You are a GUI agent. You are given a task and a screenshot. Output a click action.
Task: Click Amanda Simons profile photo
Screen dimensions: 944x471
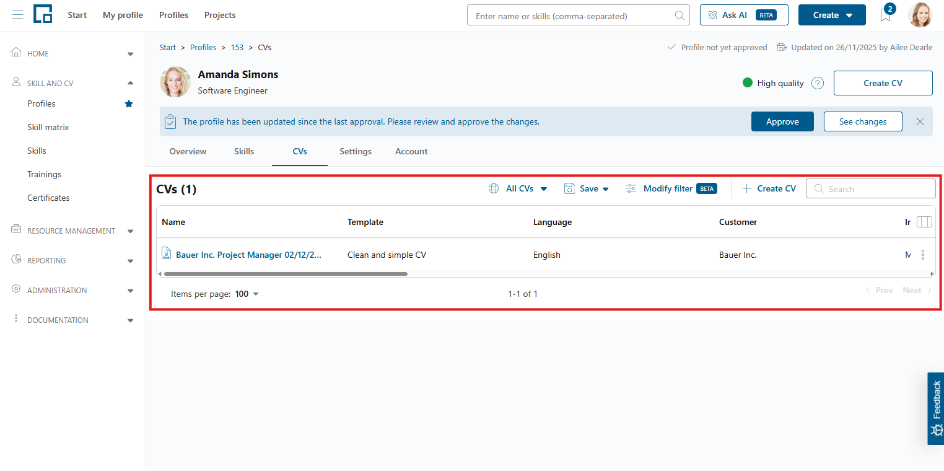(x=175, y=82)
